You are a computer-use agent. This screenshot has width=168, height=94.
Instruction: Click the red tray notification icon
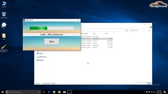147,92
